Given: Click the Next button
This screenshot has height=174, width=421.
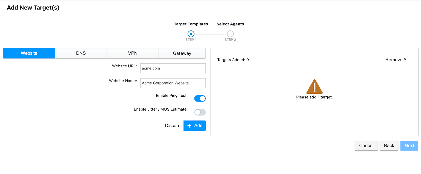Looking at the screenshot, I should point(409,146).
